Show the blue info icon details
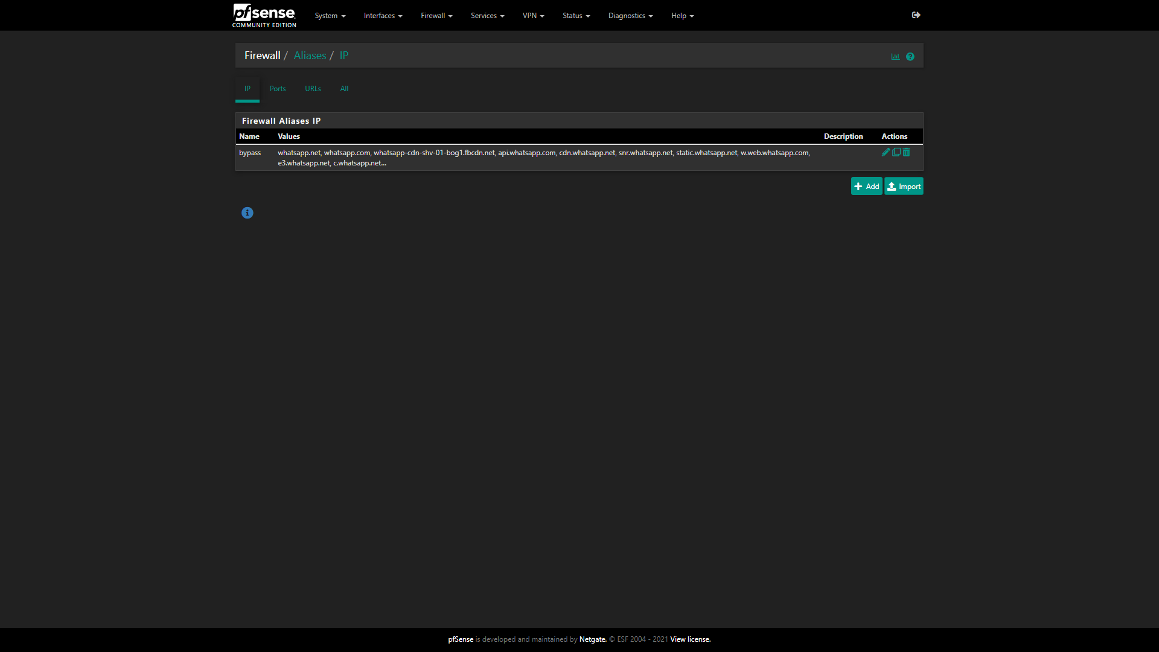Screen dimensions: 1159x652 click(247, 213)
